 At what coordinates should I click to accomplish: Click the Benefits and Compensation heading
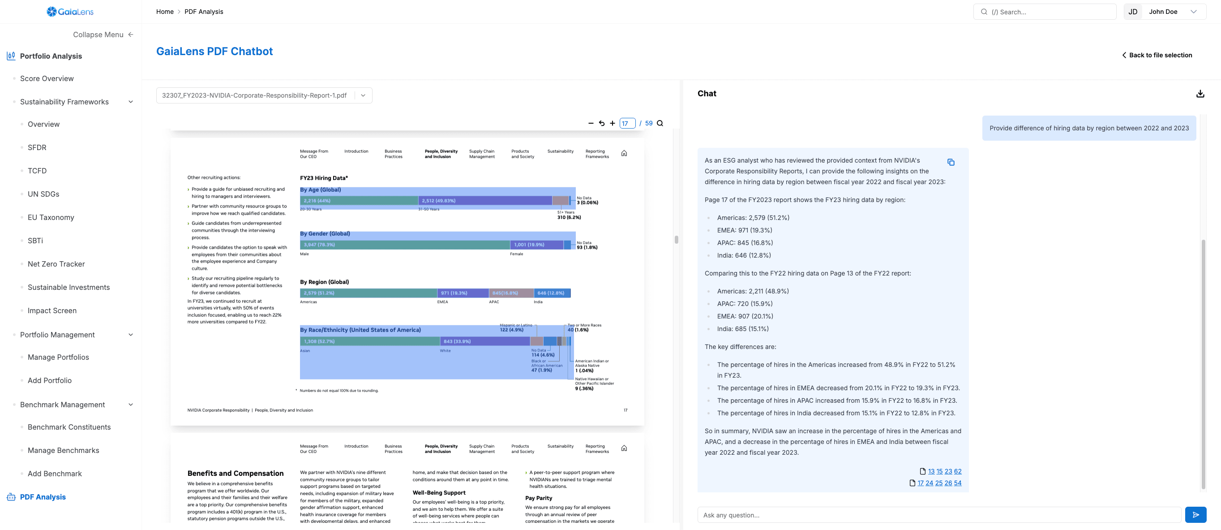236,474
